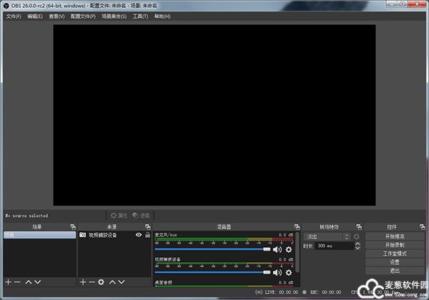Add a new source with plus icon

(x=82, y=282)
